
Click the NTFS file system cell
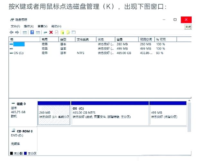pyautogui.click(x=80, y=53)
